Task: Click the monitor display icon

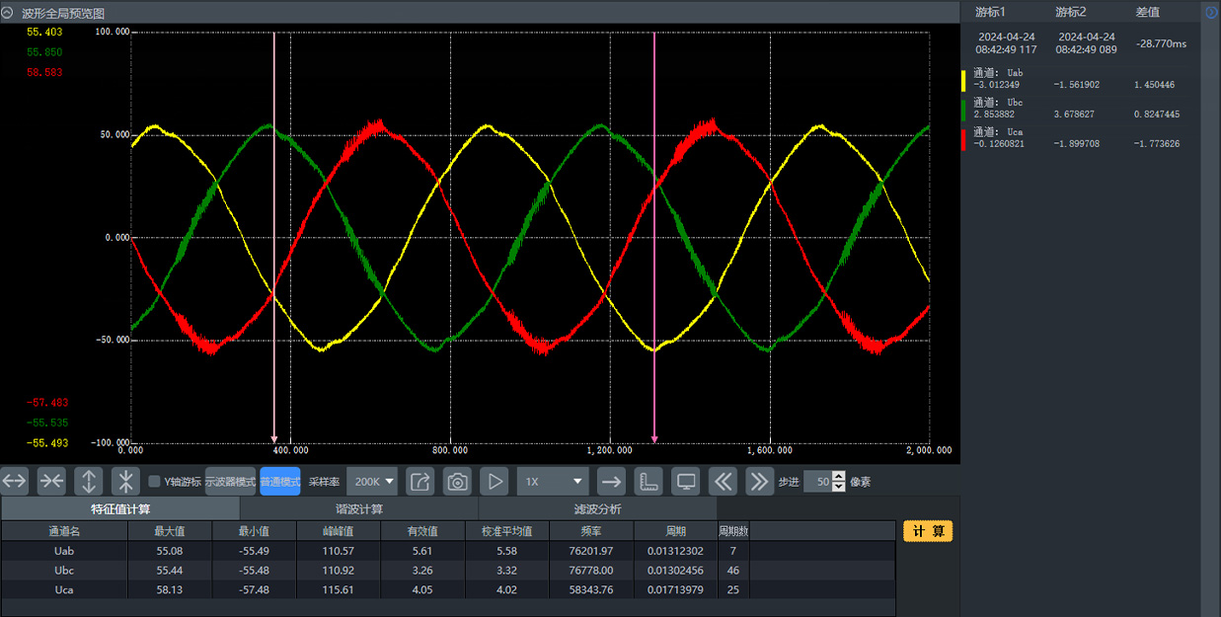Action: point(686,482)
